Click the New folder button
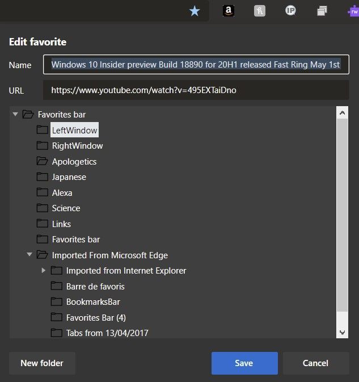This screenshot has height=382, width=359. pyautogui.click(x=42, y=363)
